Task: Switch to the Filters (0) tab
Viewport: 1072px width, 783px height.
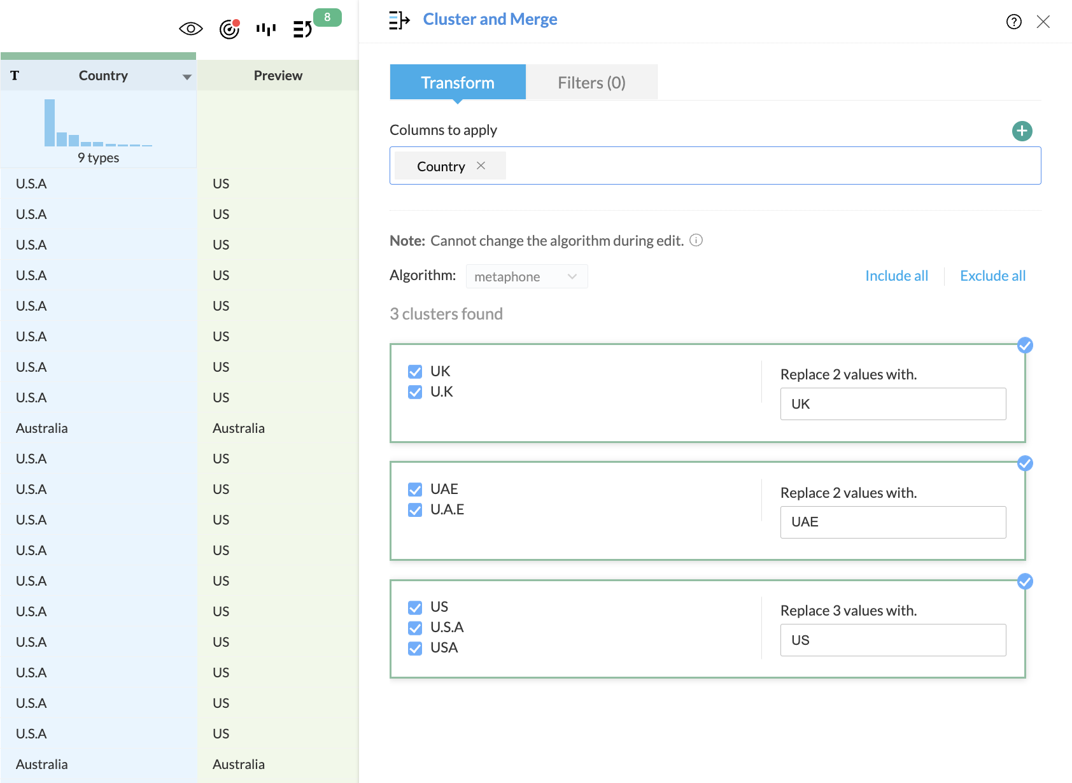Action: pyautogui.click(x=591, y=83)
